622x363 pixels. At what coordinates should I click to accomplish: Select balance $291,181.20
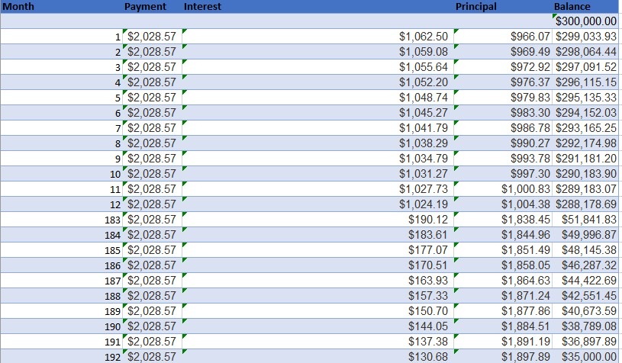(x=585, y=159)
